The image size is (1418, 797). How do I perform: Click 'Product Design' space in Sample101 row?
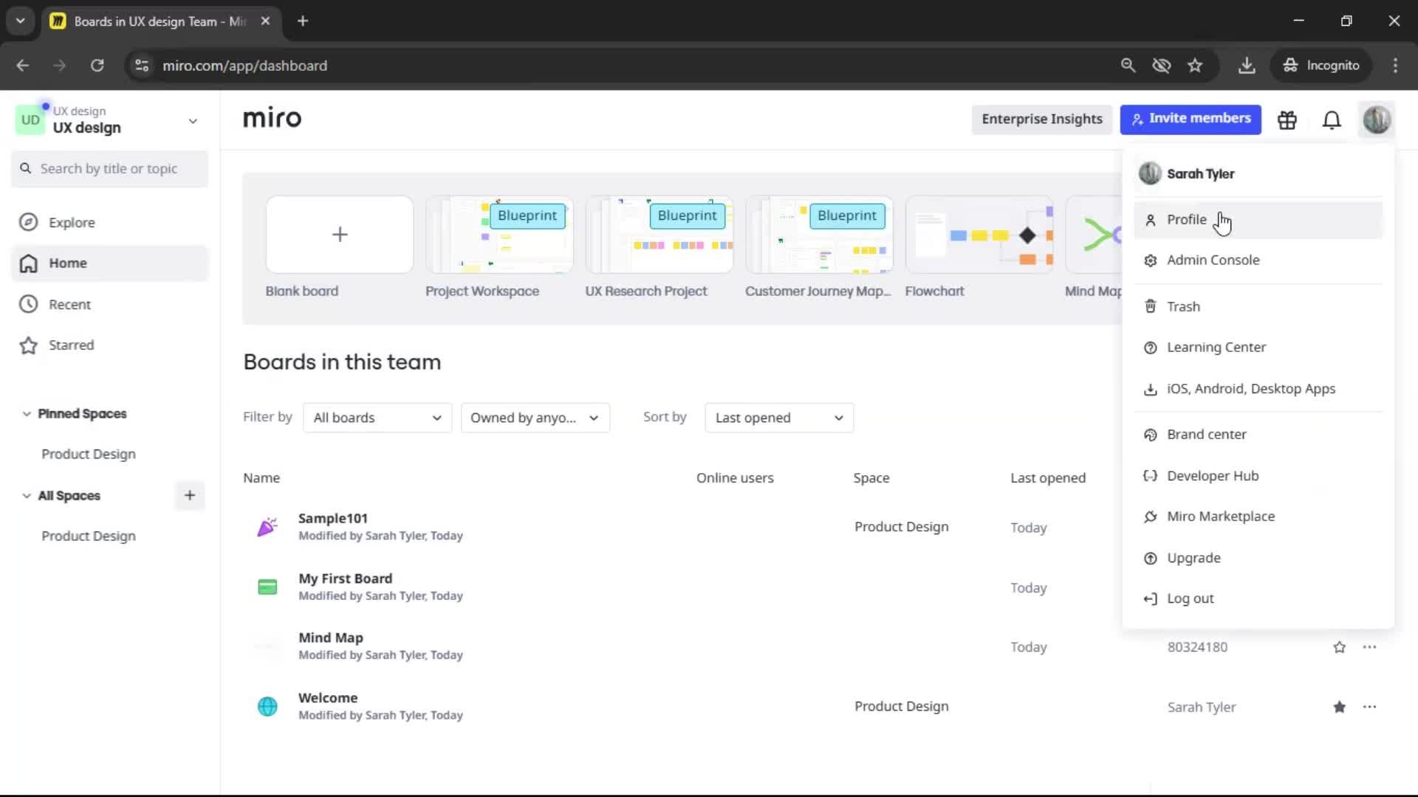(902, 527)
